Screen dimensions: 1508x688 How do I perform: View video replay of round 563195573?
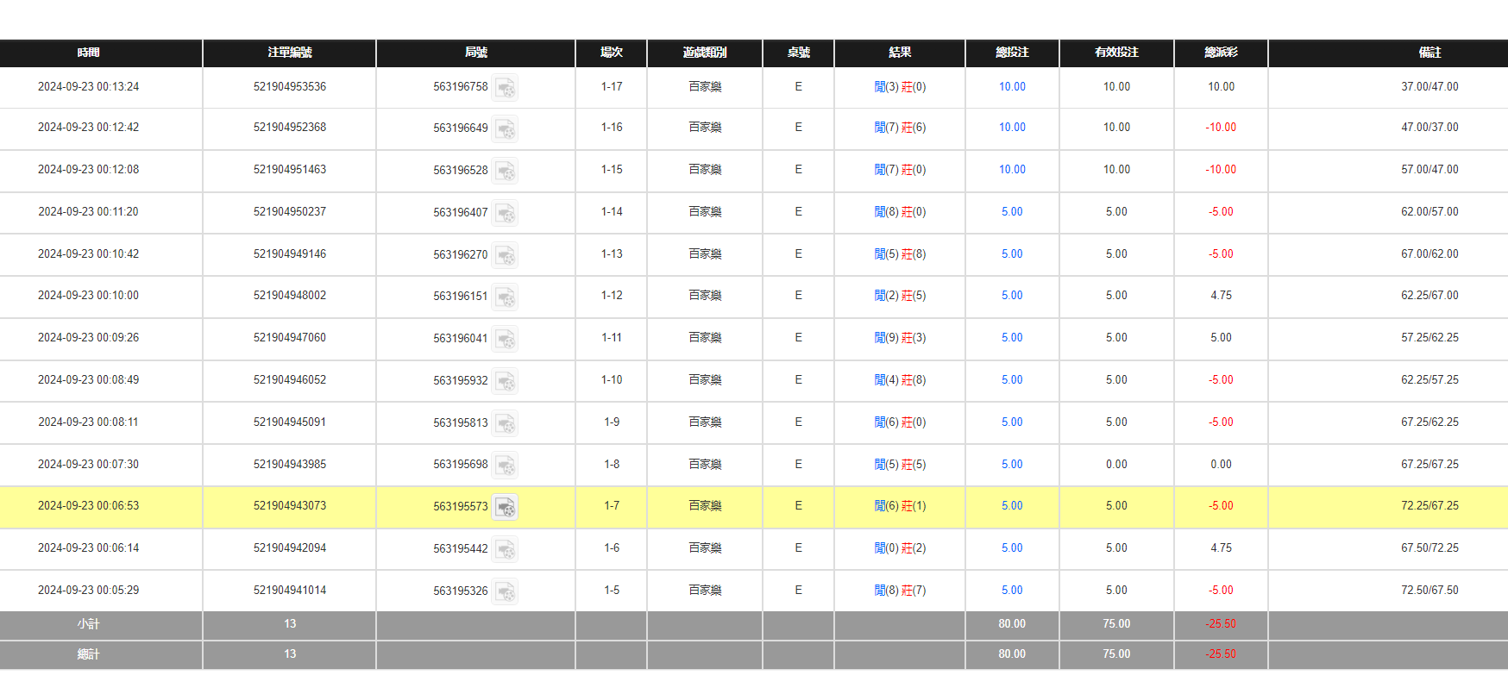pyautogui.click(x=505, y=507)
